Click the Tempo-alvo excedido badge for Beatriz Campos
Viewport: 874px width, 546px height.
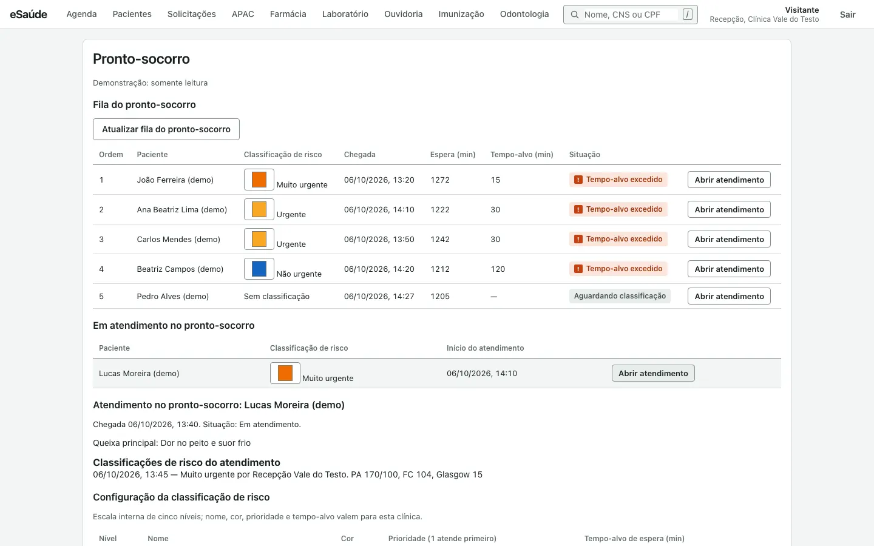click(x=618, y=269)
